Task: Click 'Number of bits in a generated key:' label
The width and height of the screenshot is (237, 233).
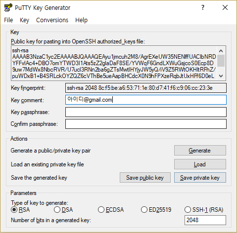Action: pos(51,220)
